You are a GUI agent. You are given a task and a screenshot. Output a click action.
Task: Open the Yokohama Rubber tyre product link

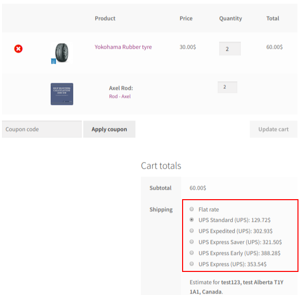coord(123,47)
